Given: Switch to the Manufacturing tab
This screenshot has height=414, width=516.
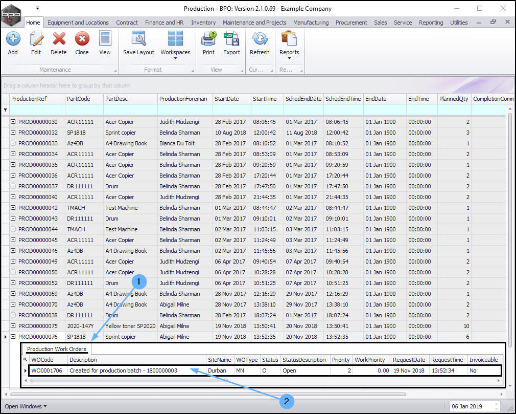Looking at the screenshot, I should coord(311,23).
